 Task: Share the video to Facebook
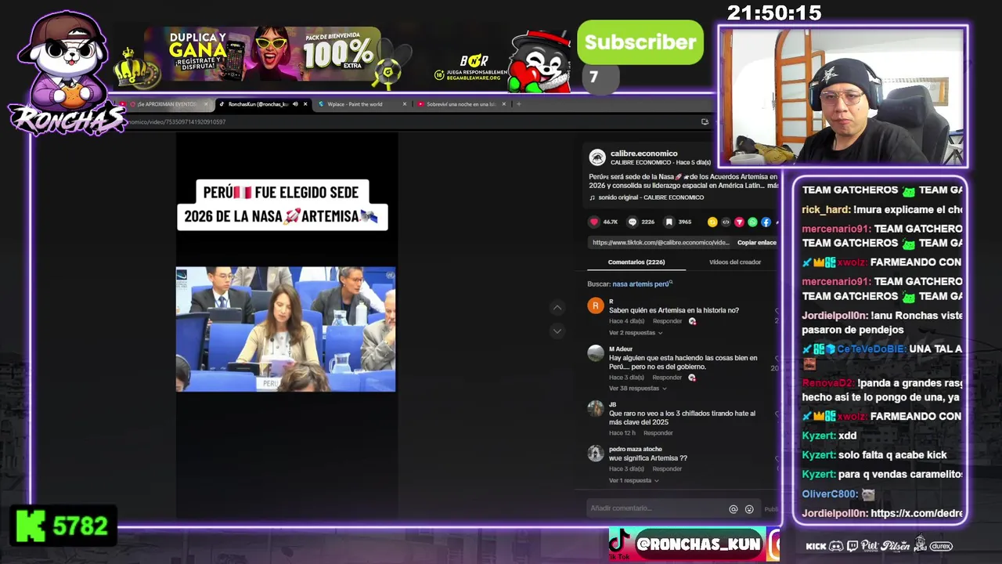pos(766,222)
